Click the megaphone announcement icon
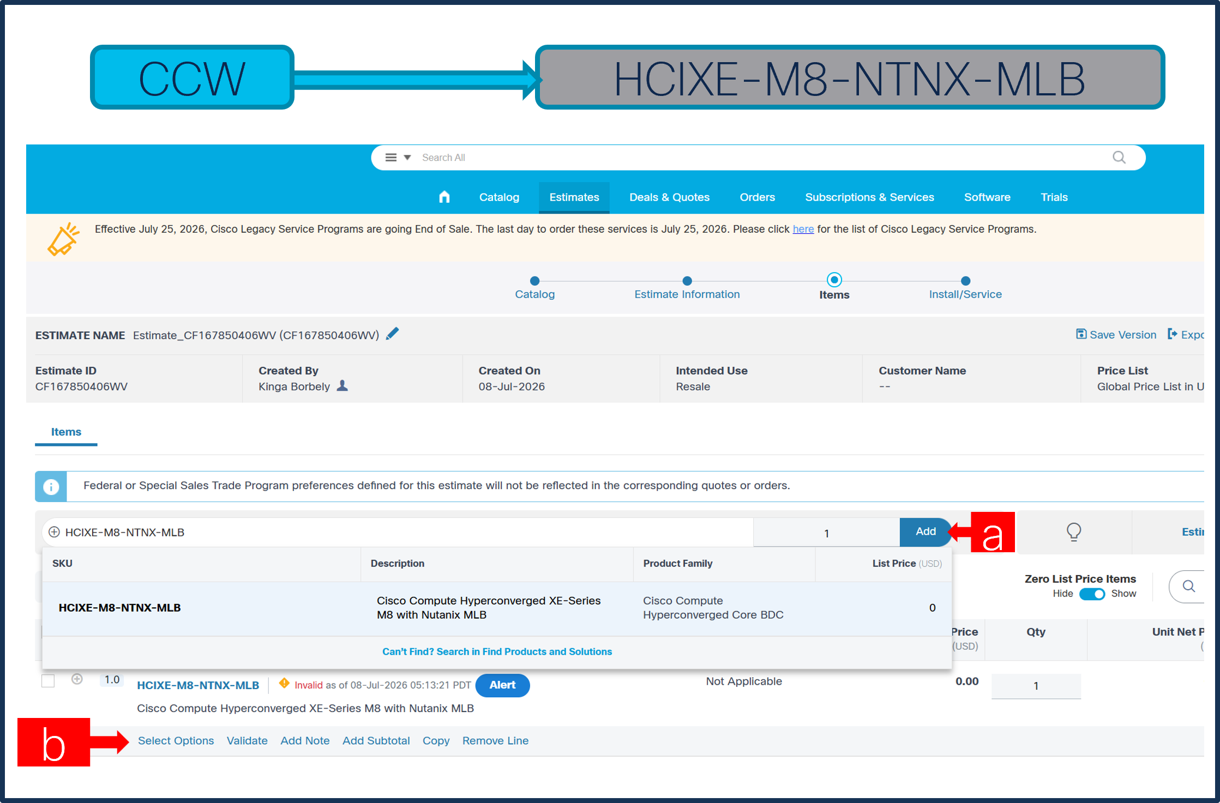 [x=63, y=239]
